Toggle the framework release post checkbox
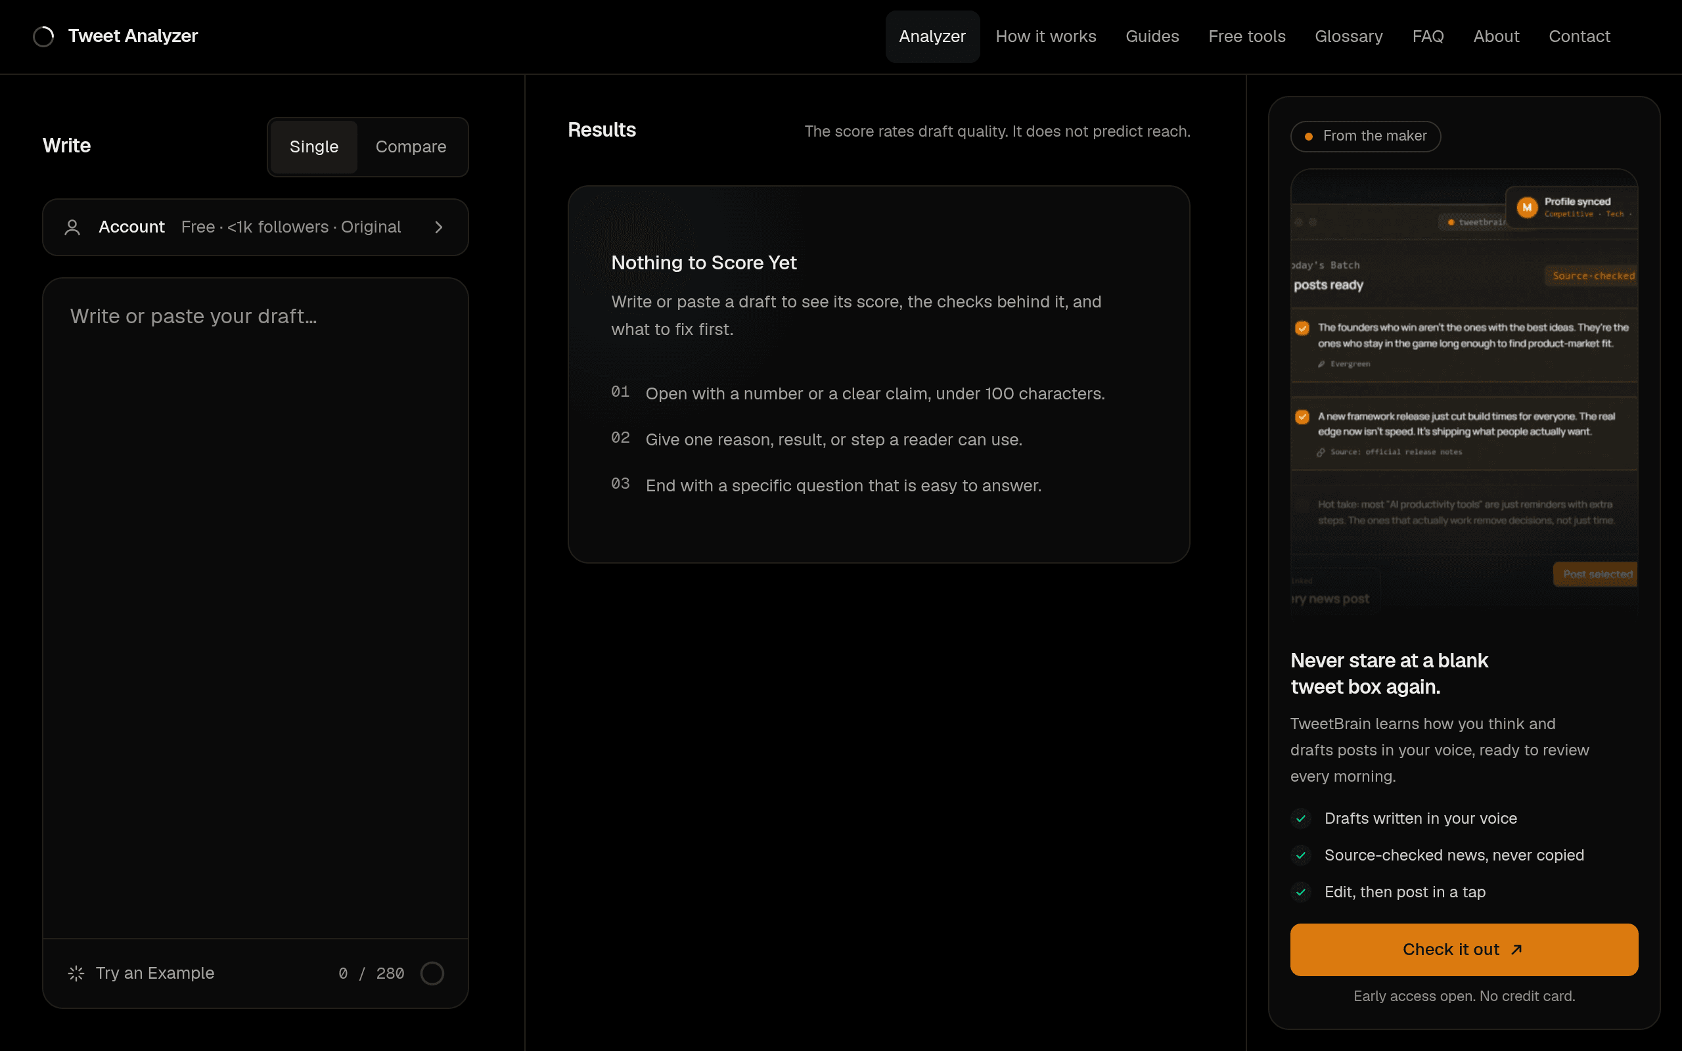Viewport: 1682px width, 1051px height. 1302,417
